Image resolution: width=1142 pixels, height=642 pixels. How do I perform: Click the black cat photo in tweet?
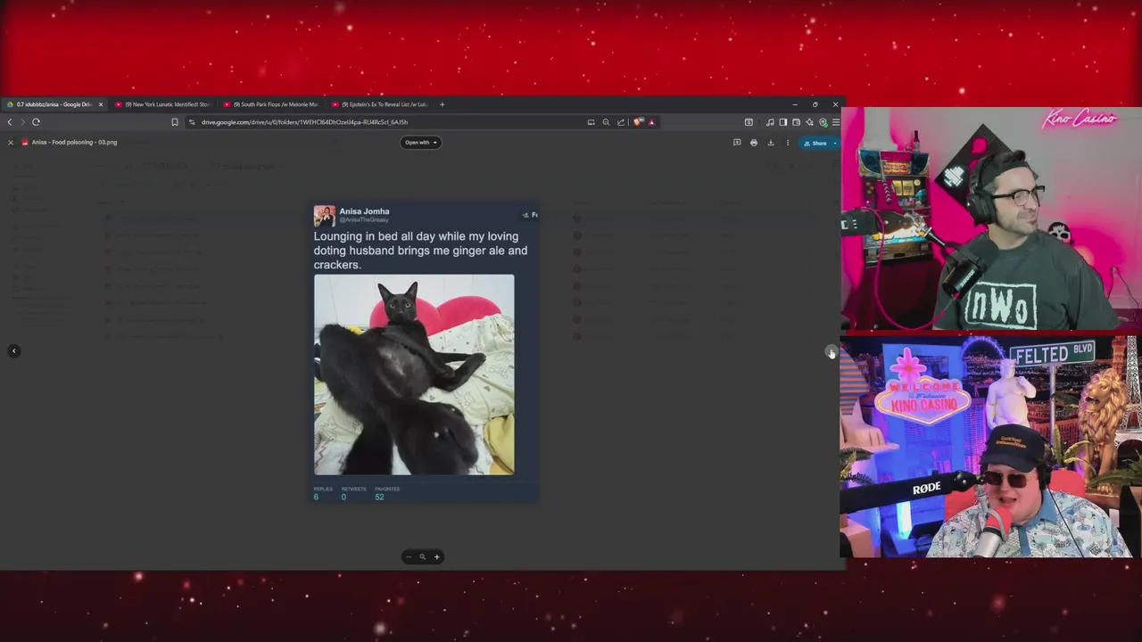tap(414, 374)
